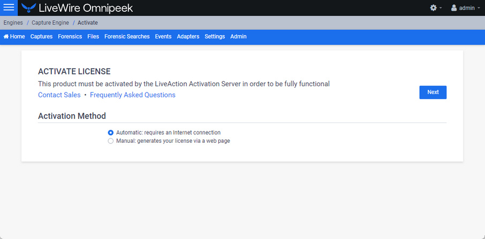The width and height of the screenshot is (485, 239).
Task: Open the gear settings dropdown
Action: pyautogui.click(x=436, y=8)
